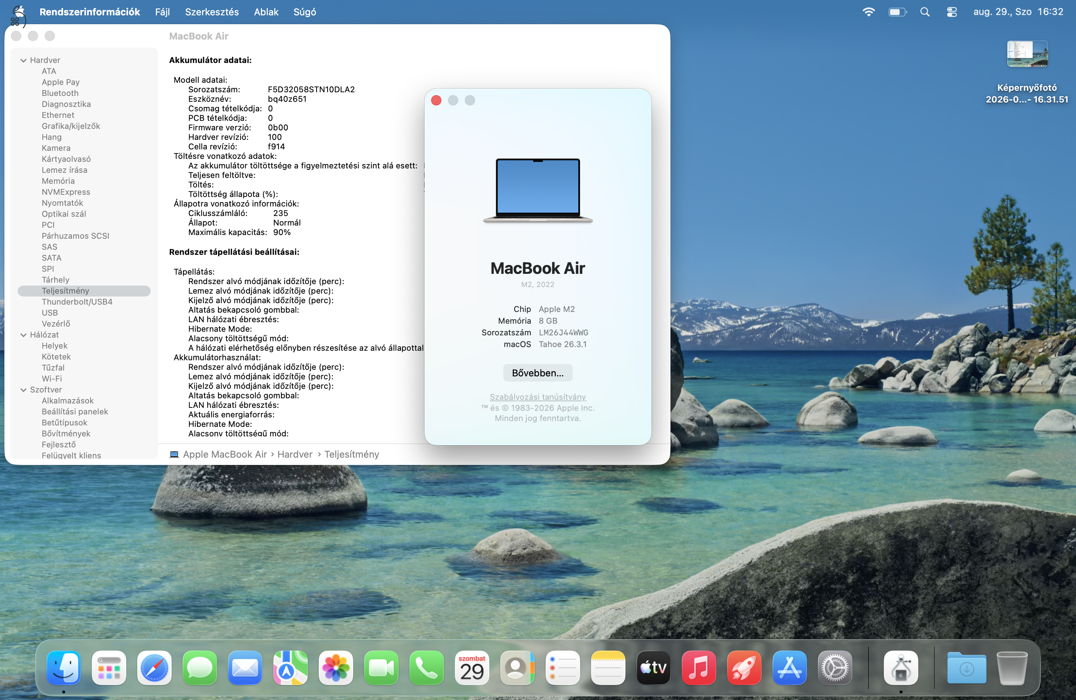Click the date and time clock

1018,12
